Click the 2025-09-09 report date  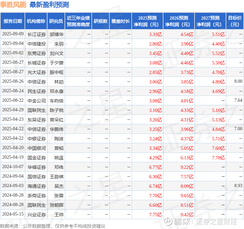click(13, 34)
